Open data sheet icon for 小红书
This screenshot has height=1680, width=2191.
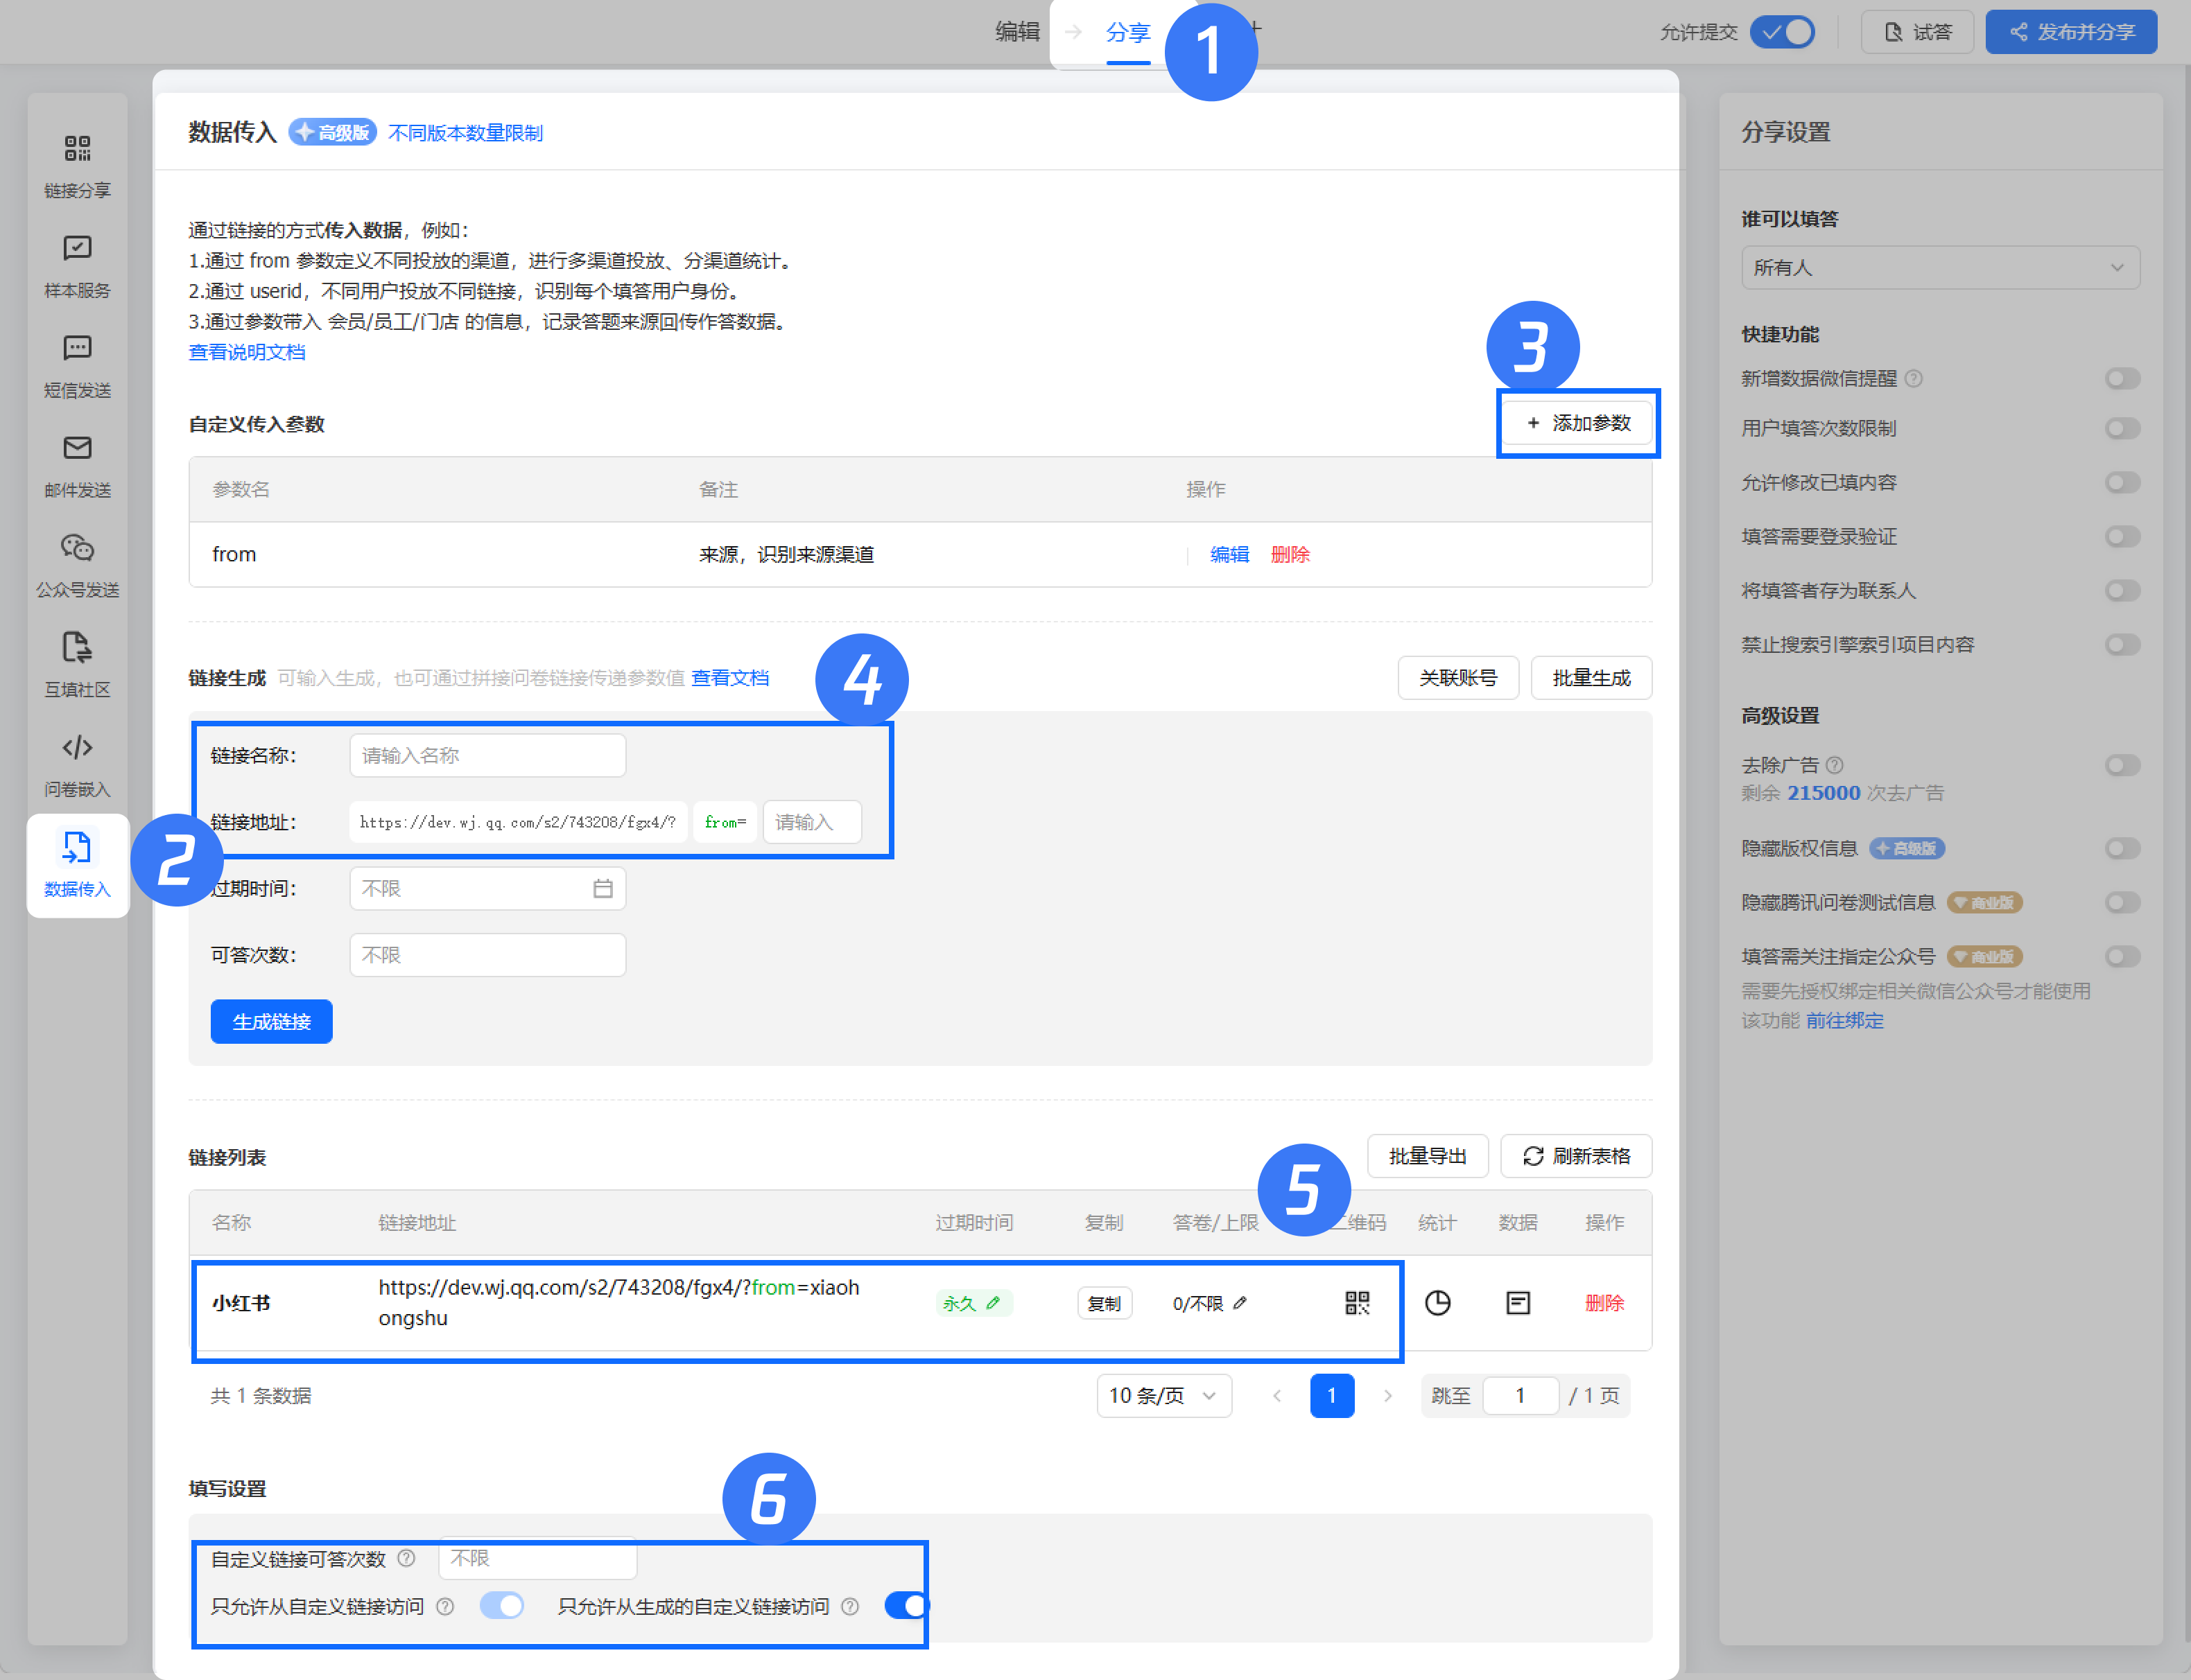click(x=1518, y=1303)
